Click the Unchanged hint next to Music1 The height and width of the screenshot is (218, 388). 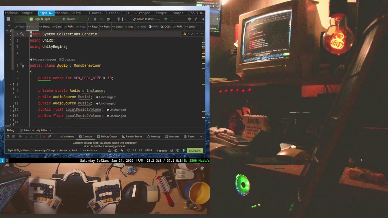coord(106,97)
